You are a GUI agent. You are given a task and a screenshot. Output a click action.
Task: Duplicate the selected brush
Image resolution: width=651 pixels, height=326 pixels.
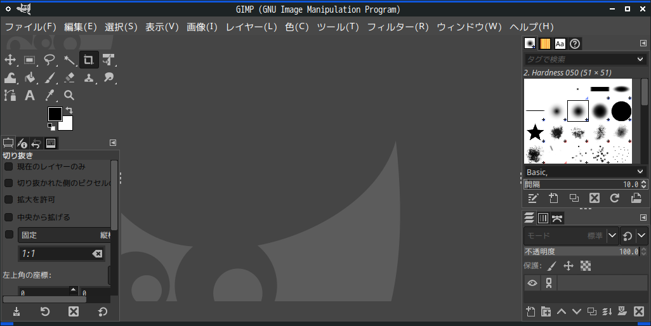[574, 199]
